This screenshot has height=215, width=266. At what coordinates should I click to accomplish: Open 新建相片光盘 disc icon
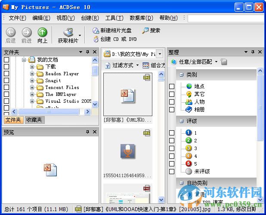tap(96, 31)
